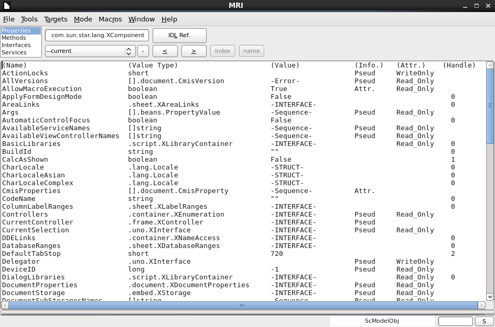Click the AllVersions property name
The width and height of the screenshot is (495, 327).
coord(25,81)
